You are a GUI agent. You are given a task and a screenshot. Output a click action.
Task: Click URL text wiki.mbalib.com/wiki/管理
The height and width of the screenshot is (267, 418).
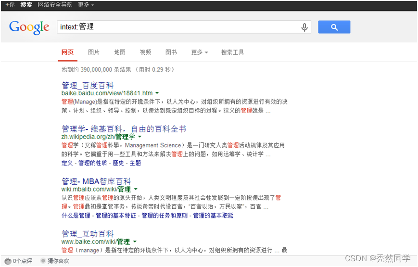96,189
